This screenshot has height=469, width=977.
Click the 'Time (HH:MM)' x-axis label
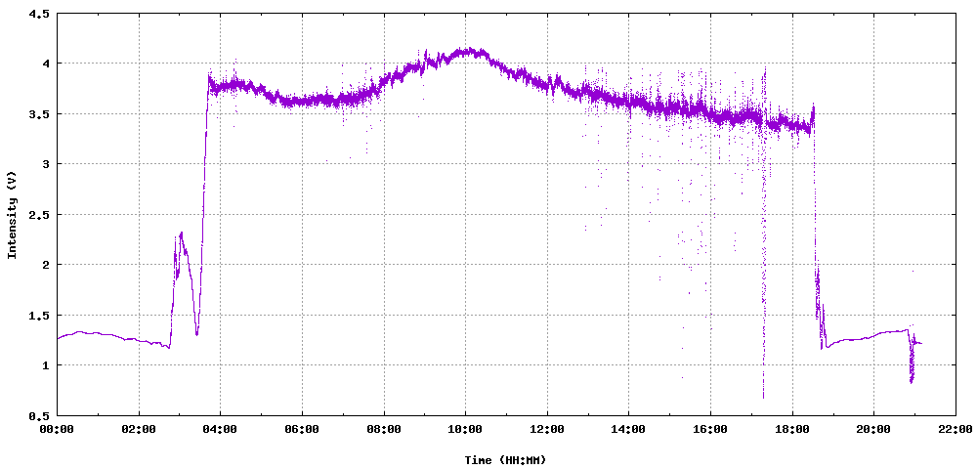[505, 460]
